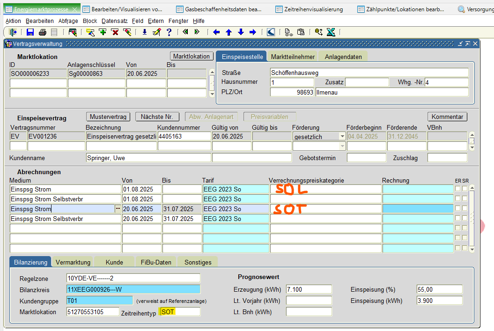Click the printer icon in toolbar

click(x=43, y=32)
